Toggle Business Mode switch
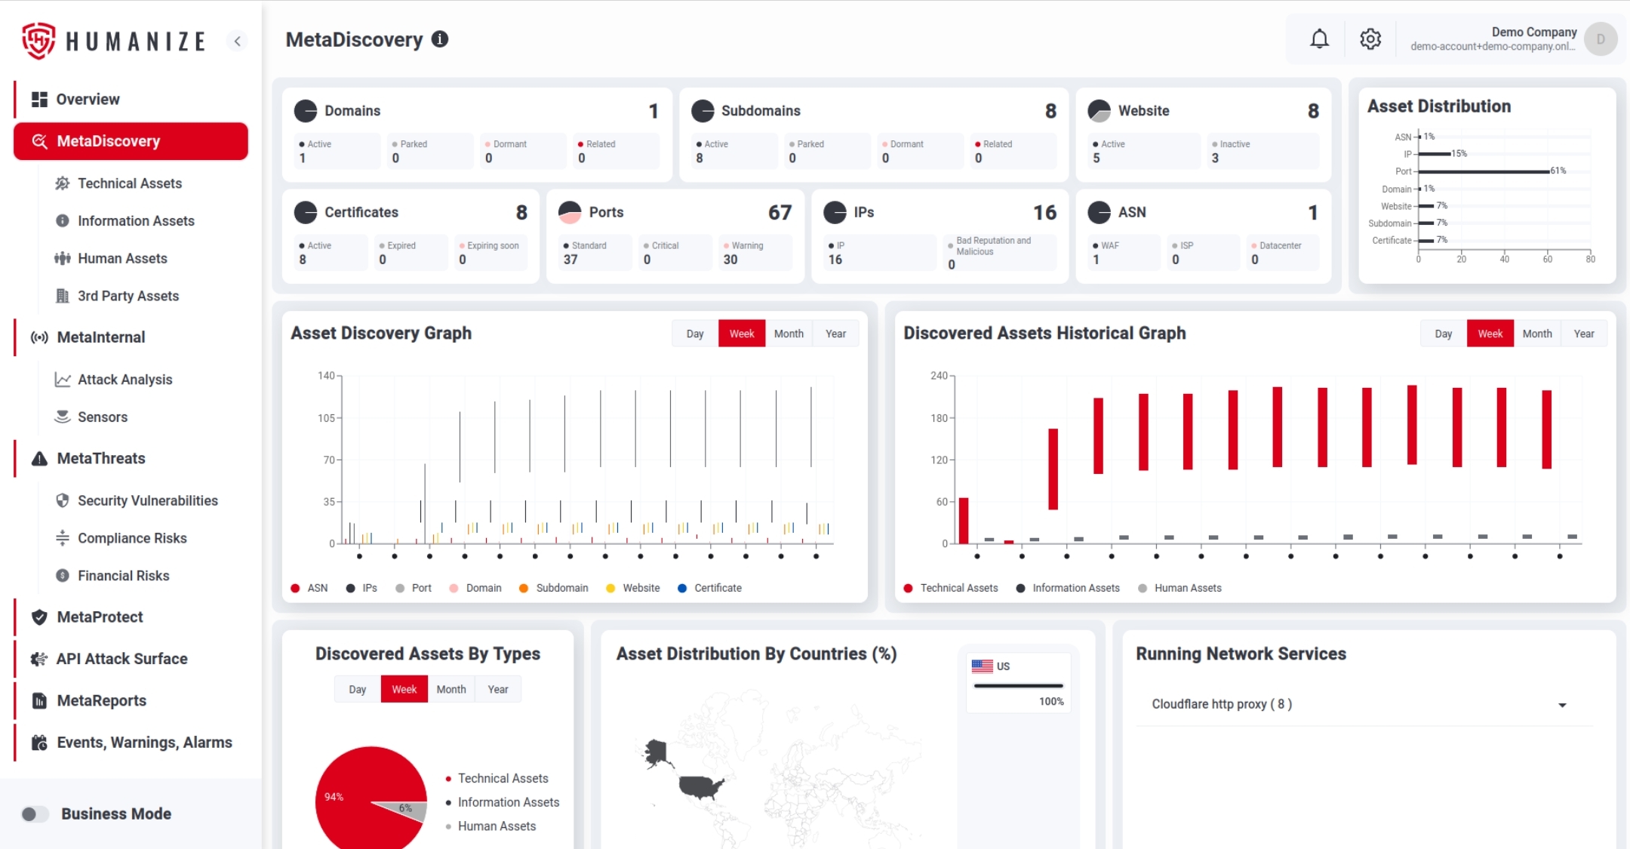 [x=34, y=814]
